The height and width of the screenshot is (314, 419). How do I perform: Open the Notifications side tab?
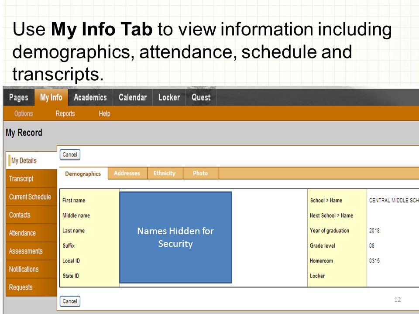pos(31,269)
